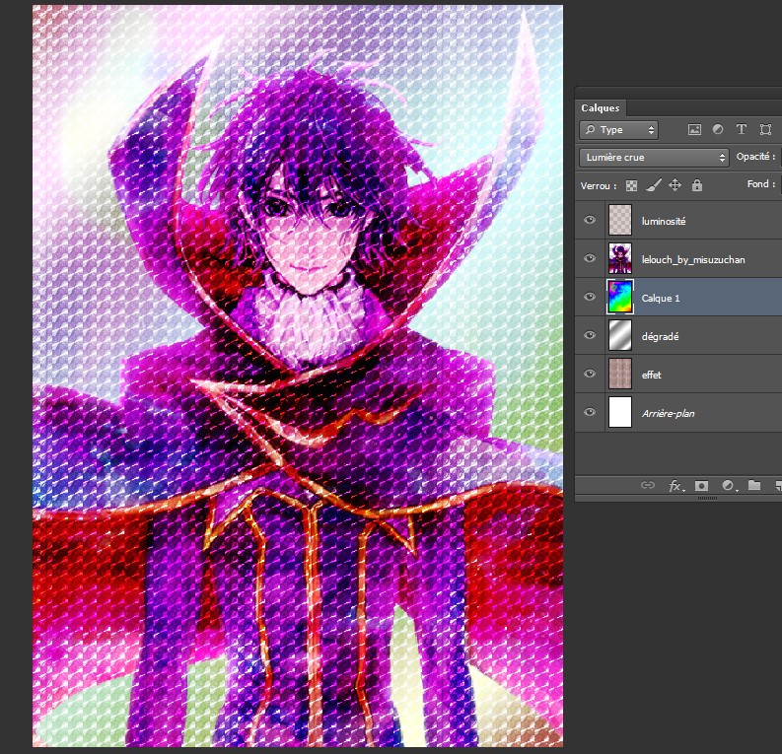Create new adjustment layer half-circle icon
Screen dimensions: 782x754
pos(728,485)
